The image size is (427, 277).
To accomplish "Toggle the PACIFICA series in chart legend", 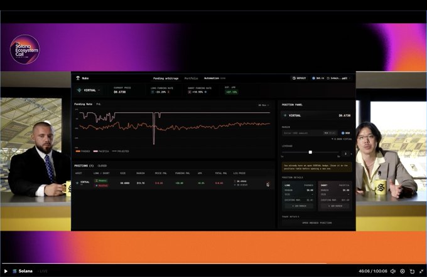I will point(100,151).
